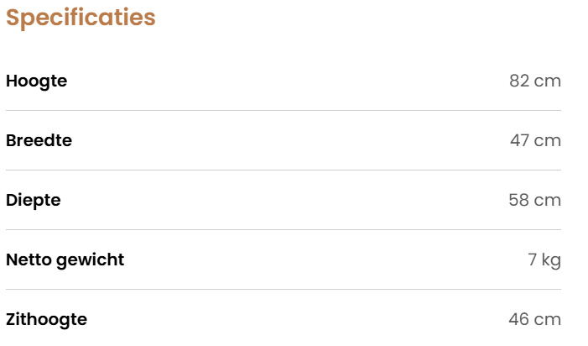Click the divider line below Netto gewicht row
This screenshot has width=588, height=346.
284,290
